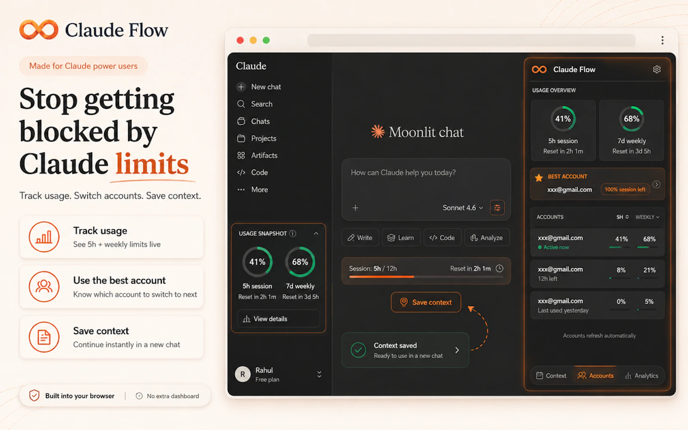Click the orange chat settings sliders icon

coord(497,208)
